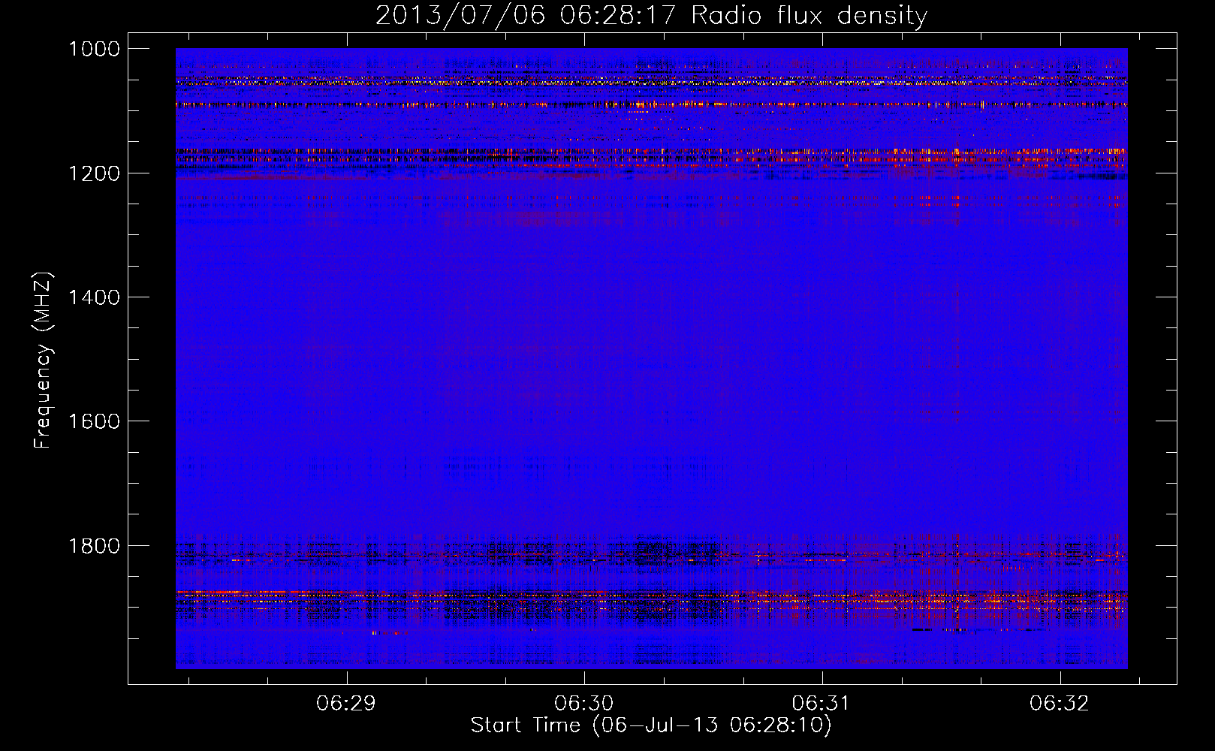The width and height of the screenshot is (1215, 751).
Task: Click the 'Start Time (06-Jul-13 06:28:10)' label
Action: [651, 725]
